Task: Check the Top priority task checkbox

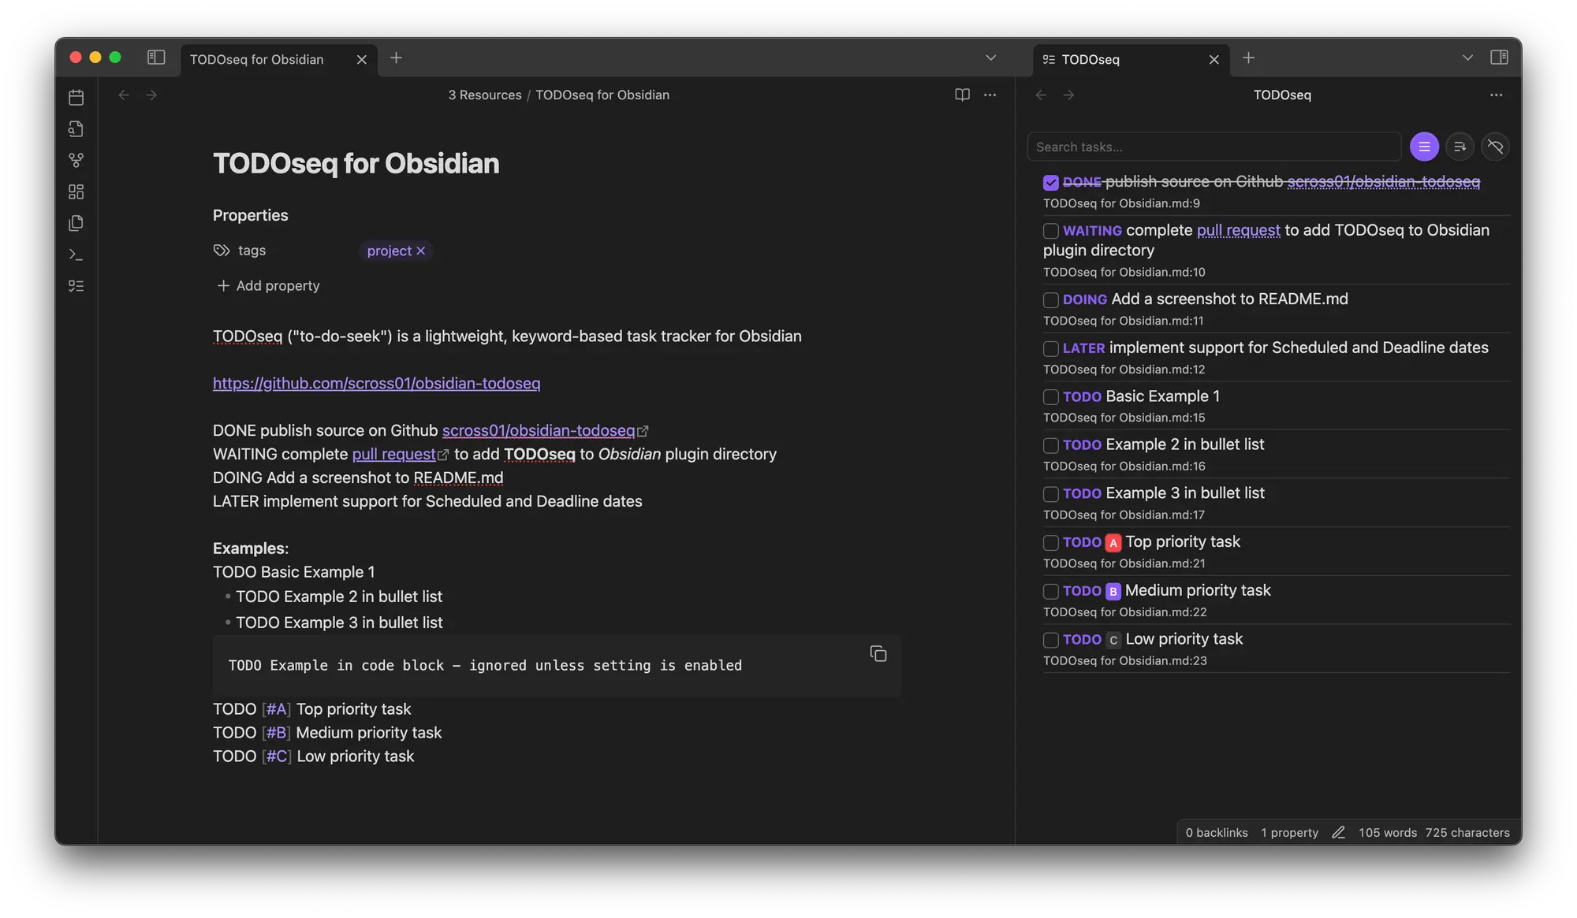Action: click(x=1050, y=543)
